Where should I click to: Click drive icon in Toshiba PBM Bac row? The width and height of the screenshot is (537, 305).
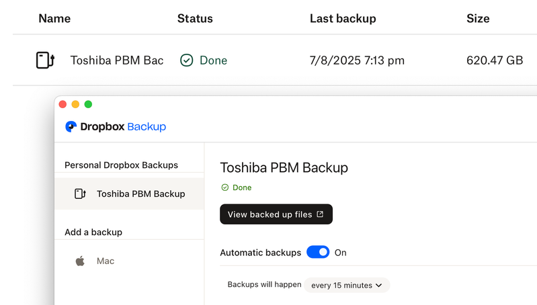[x=44, y=60]
